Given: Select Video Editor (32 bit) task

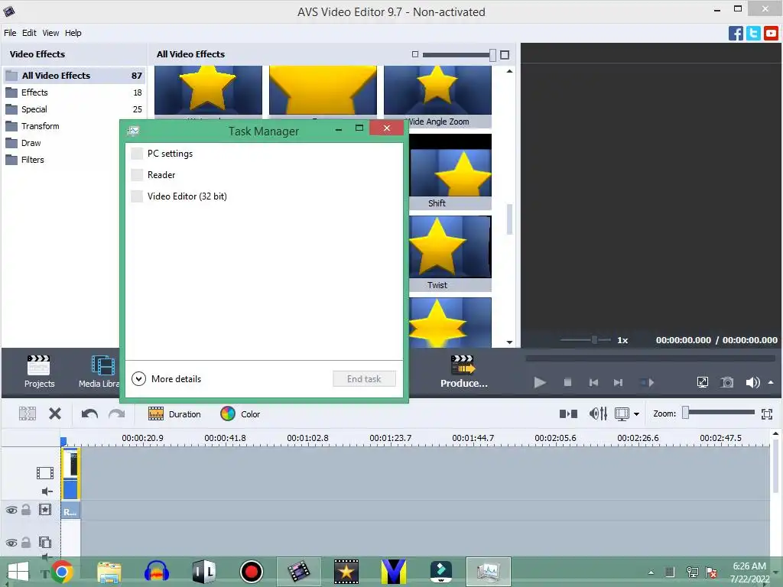Looking at the screenshot, I should tap(264, 196).
